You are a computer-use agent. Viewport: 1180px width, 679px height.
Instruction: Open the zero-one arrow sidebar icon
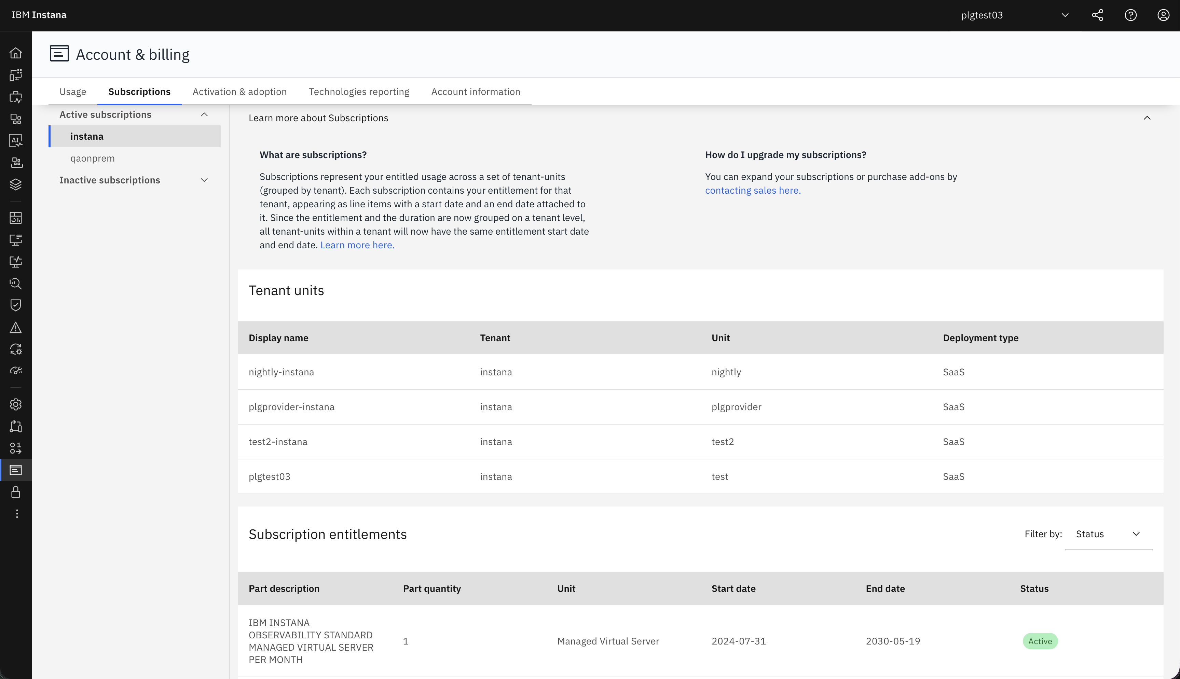click(16, 448)
